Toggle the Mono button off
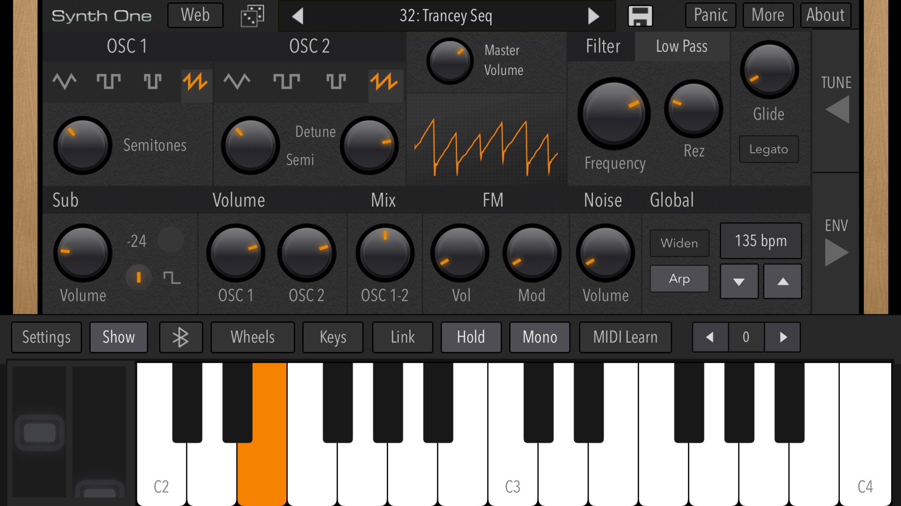The height and width of the screenshot is (506, 901). 539,336
